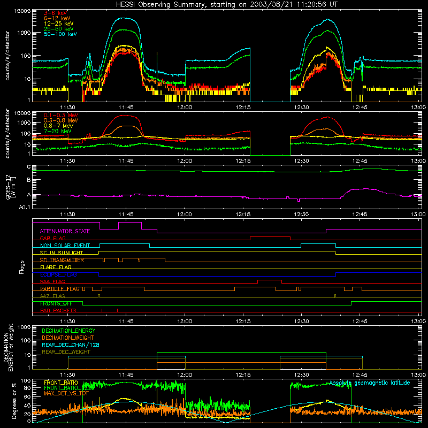Click the 12:30 tick under the GOES plot
Image resolution: width=428 pixels, height=428 pixels.
tap(301, 215)
